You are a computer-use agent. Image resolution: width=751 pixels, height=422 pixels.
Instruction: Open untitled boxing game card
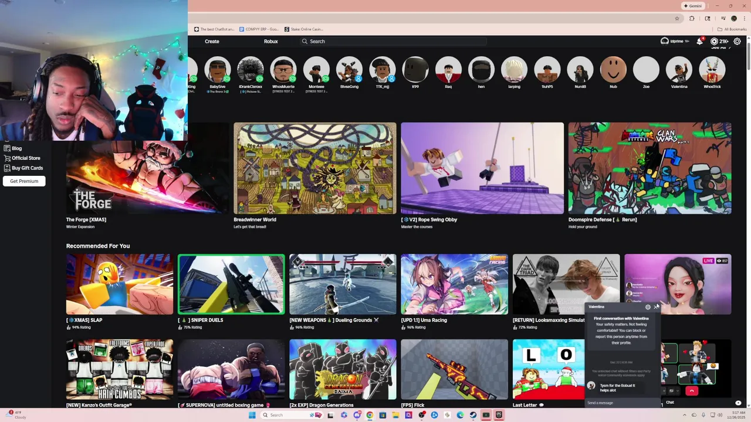tap(231, 369)
